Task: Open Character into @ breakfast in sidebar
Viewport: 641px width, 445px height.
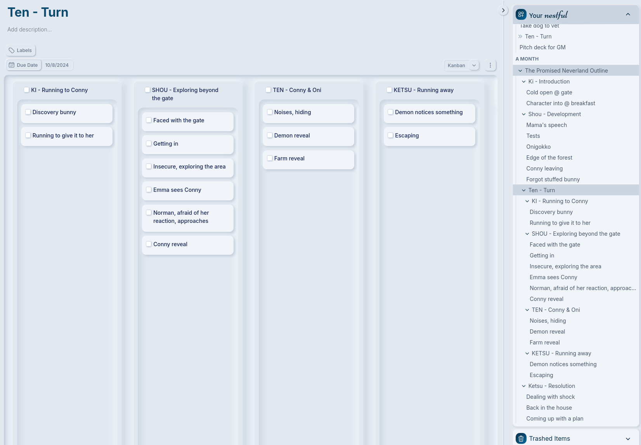Action: (561, 103)
